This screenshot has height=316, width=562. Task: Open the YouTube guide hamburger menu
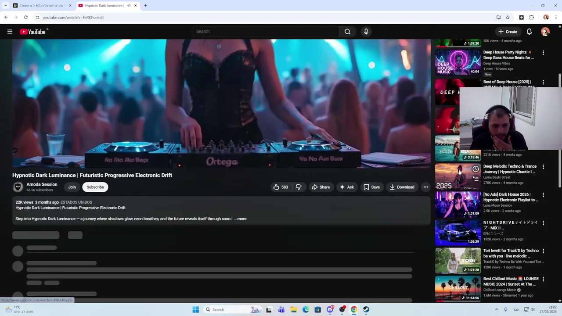(x=10, y=32)
